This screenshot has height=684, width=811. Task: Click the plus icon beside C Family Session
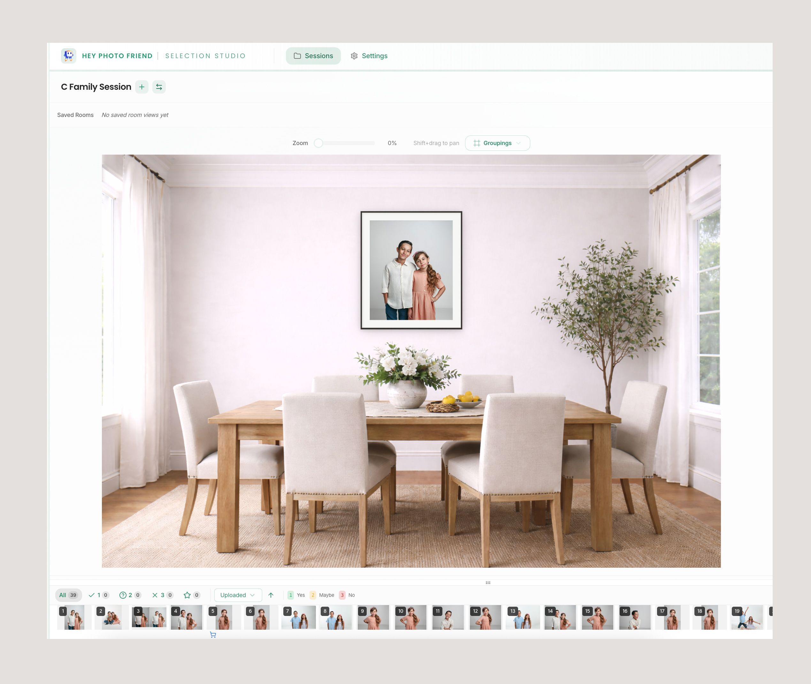pos(142,87)
